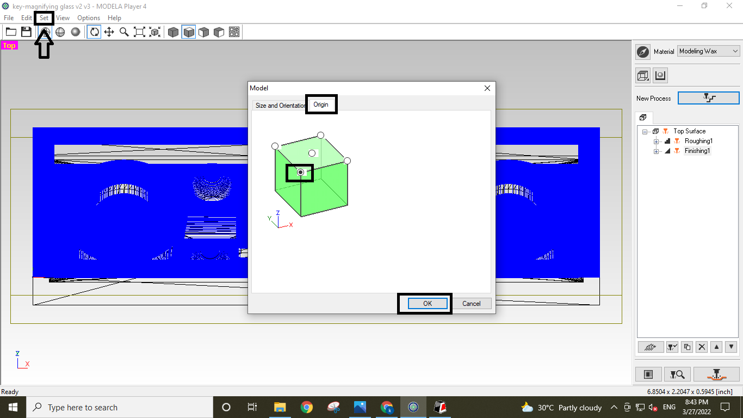The width and height of the screenshot is (743, 418).
Task: Open Google Chrome from the taskbar
Action: coord(307,407)
